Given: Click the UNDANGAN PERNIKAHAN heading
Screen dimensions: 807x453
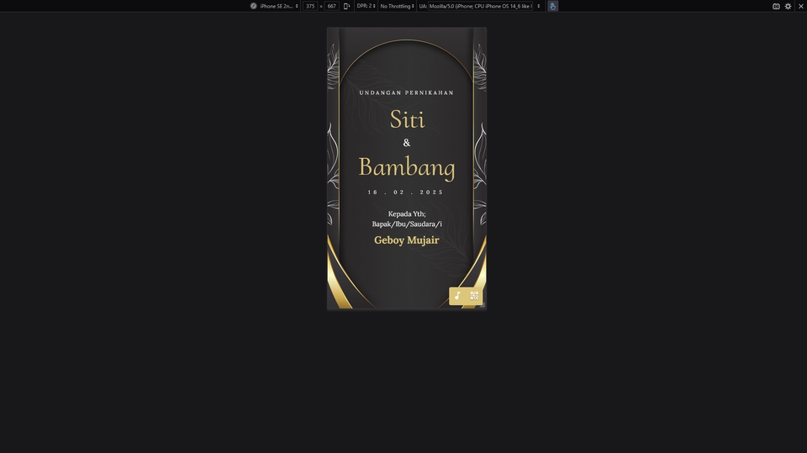Looking at the screenshot, I should pos(407,92).
